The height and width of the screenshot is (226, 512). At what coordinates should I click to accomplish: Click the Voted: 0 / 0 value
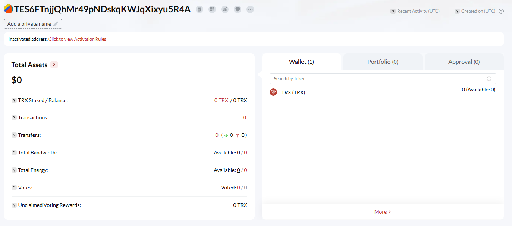tap(234, 188)
